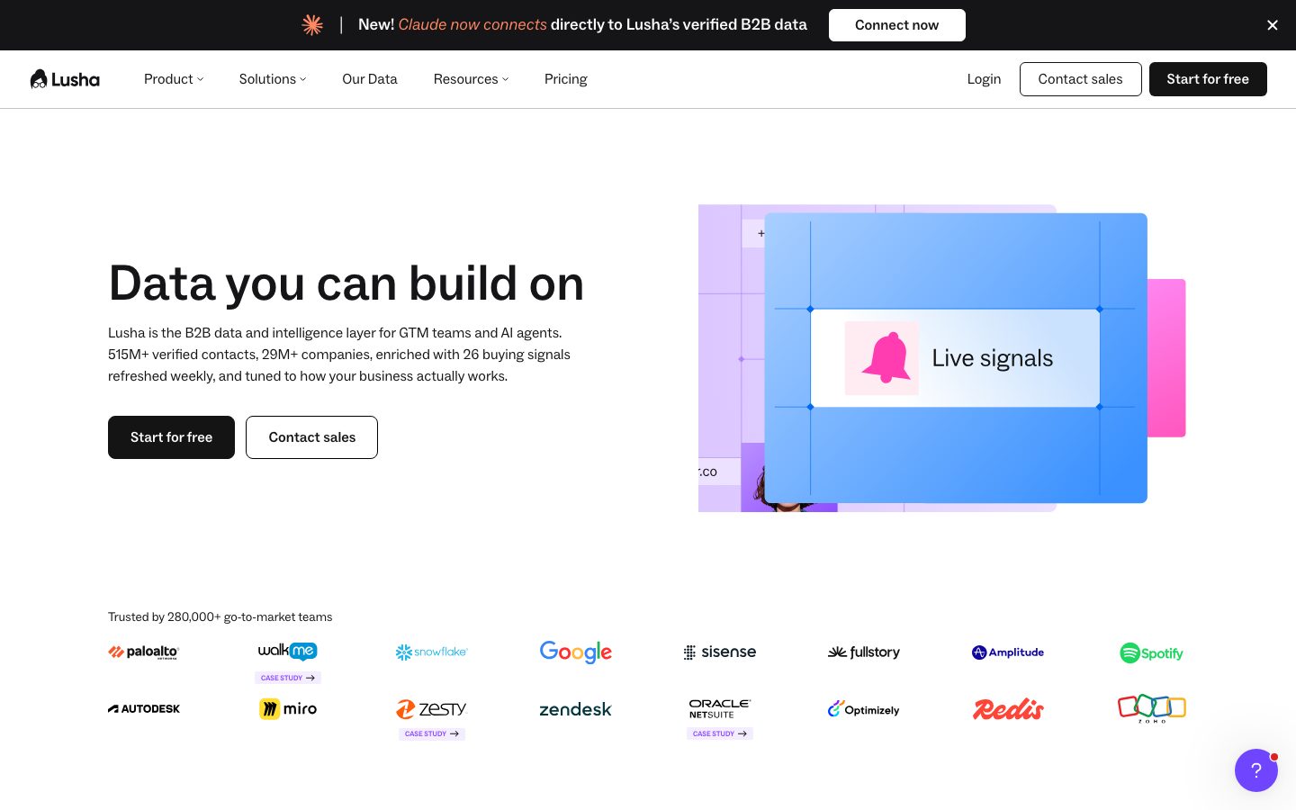
Task: Click the Google logo
Action: click(x=576, y=652)
